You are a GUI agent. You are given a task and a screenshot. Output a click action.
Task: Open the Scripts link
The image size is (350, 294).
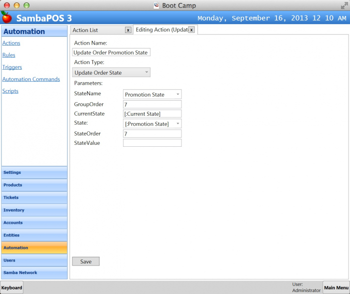click(x=10, y=91)
